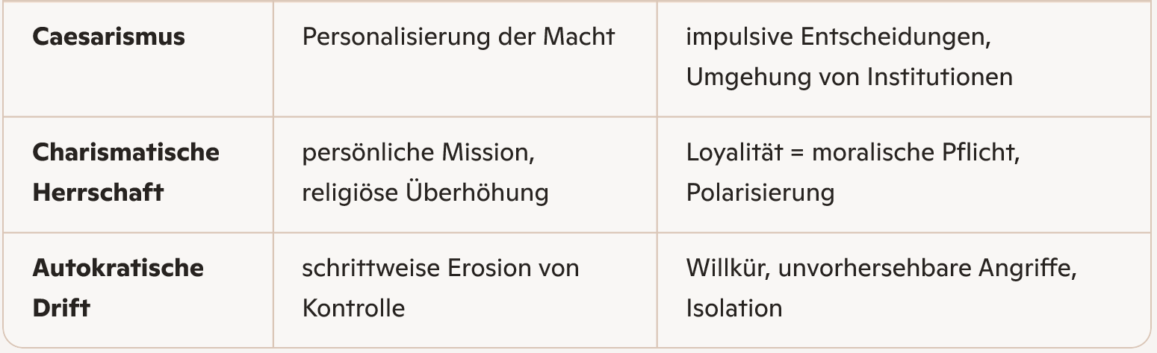Select the 'Personalisierung der Macht' cell text
This screenshot has height=353, width=1157.
coord(458,37)
